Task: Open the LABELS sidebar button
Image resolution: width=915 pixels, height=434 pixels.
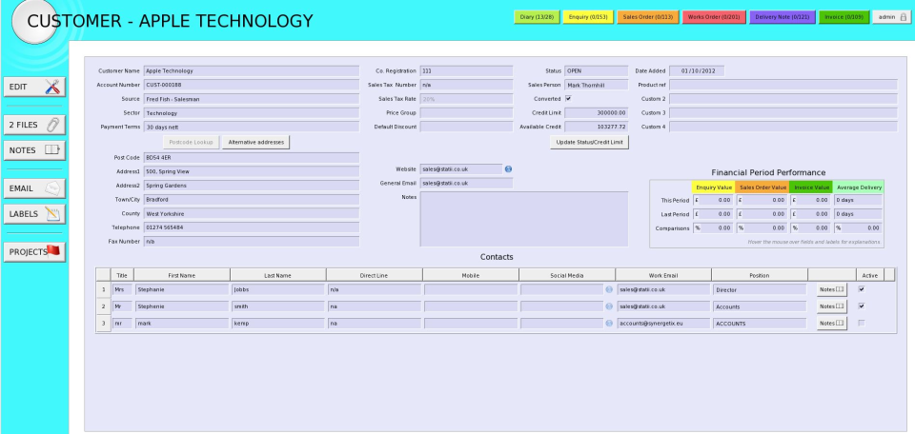Action: [34, 214]
